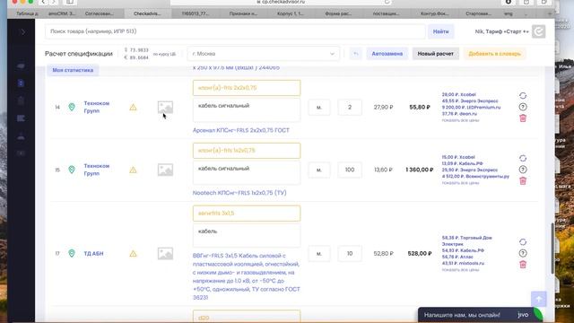
Task: Click location pin icon in row 17
Action: click(72, 253)
